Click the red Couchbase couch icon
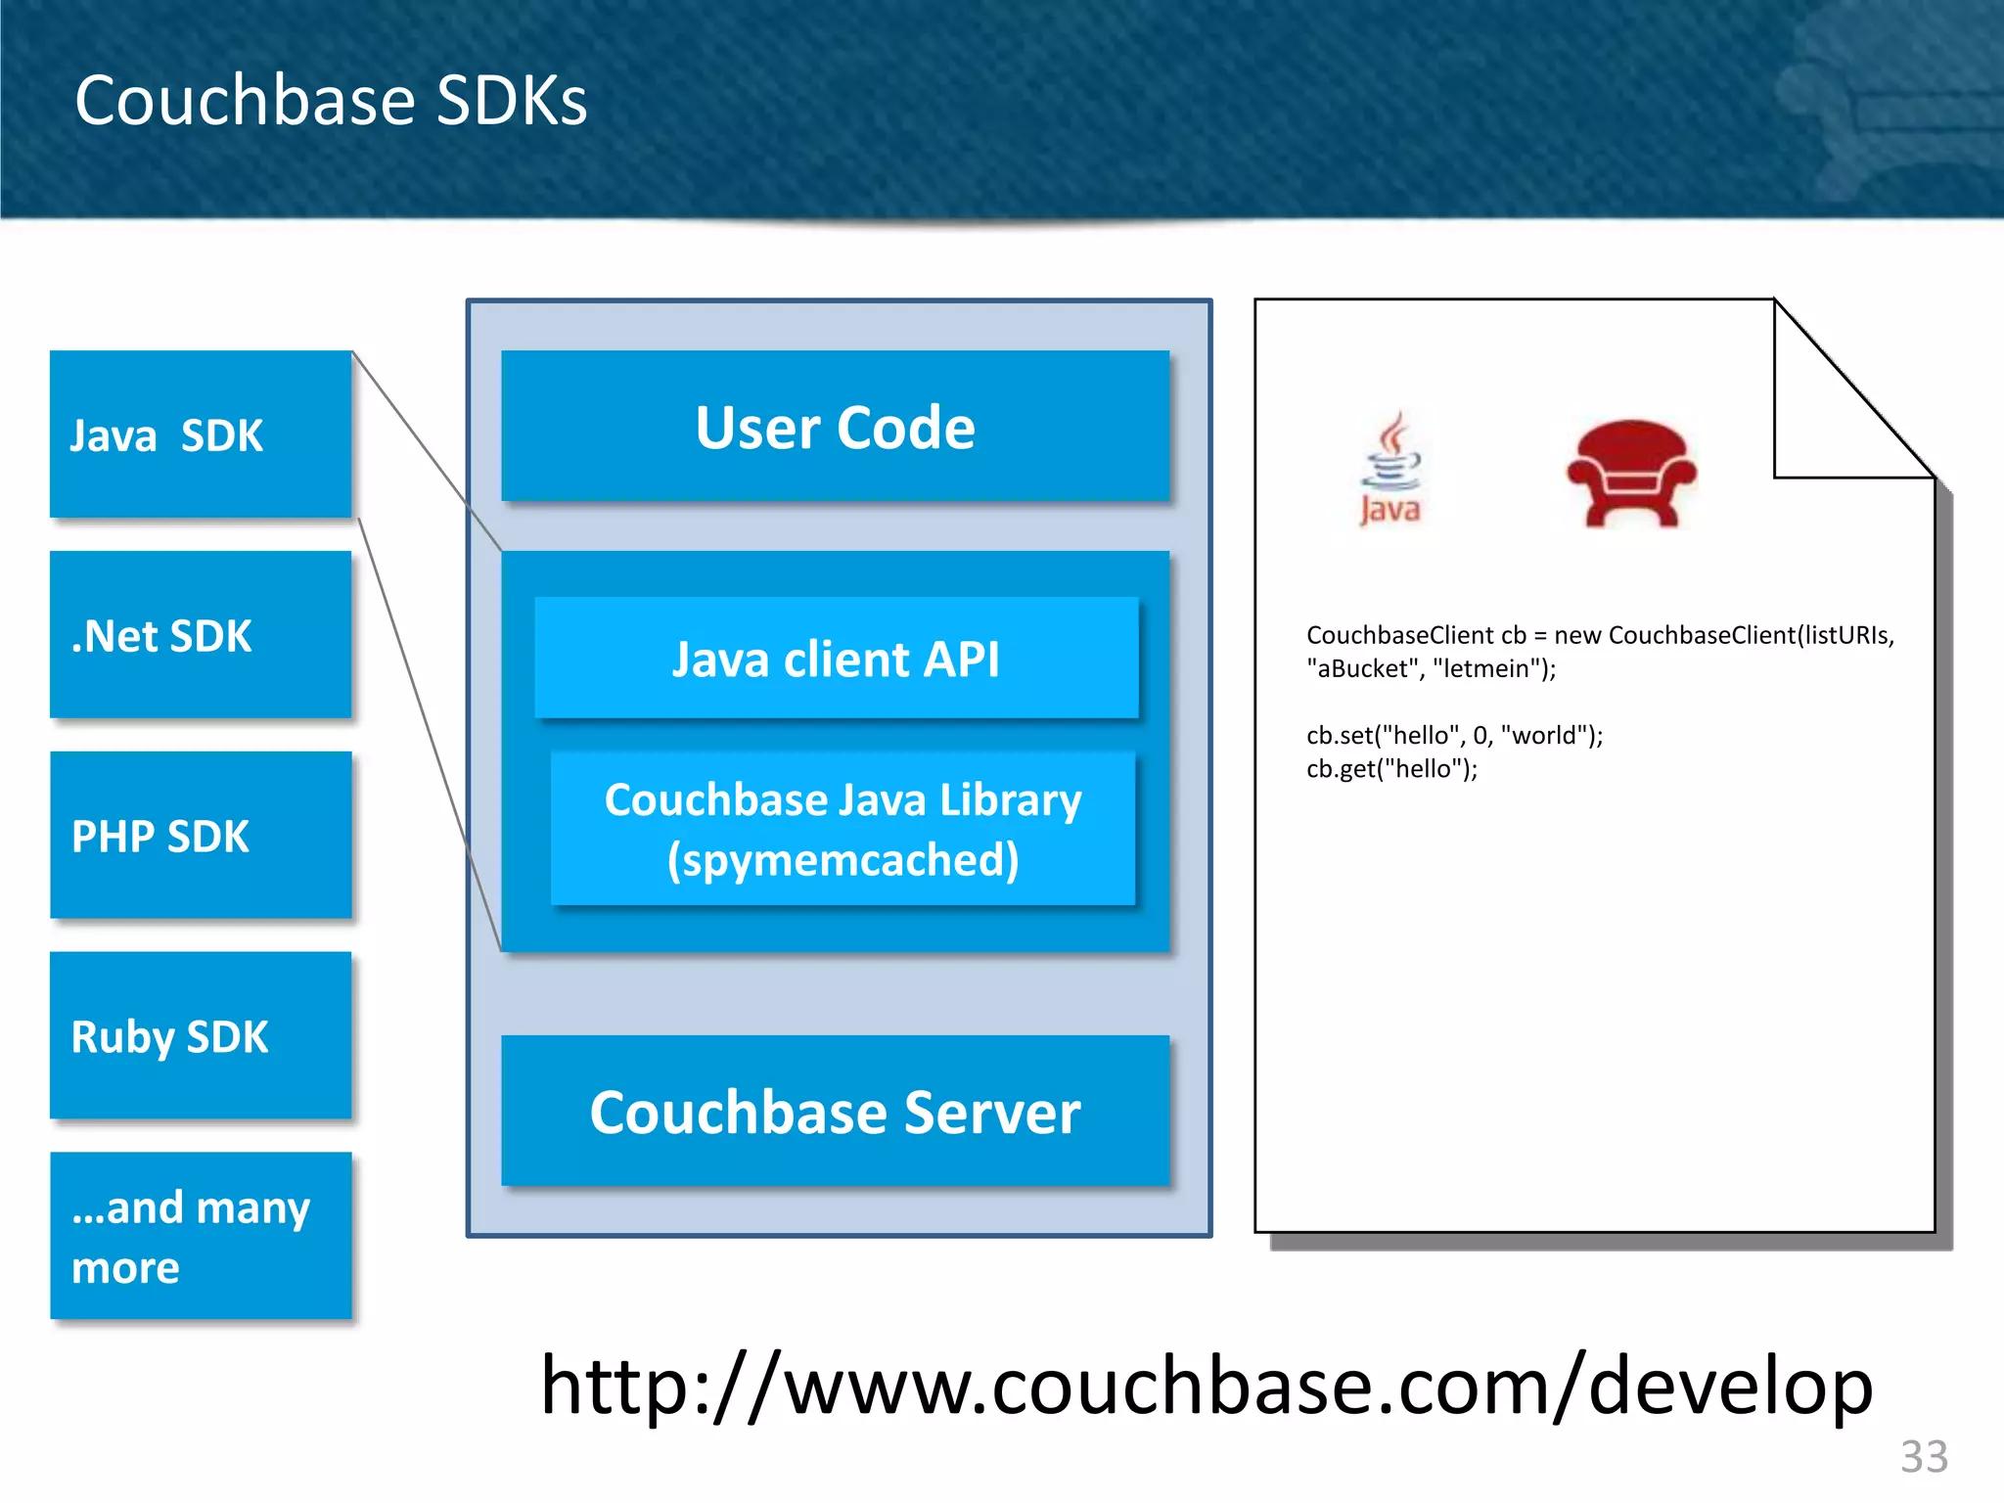The width and height of the screenshot is (2004, 1503). 1631,474
